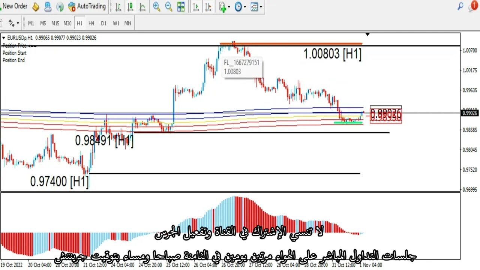This screenshot has width=480, height=270.
Task: Switch to bar chart display
Action: [x=118, y=6]
